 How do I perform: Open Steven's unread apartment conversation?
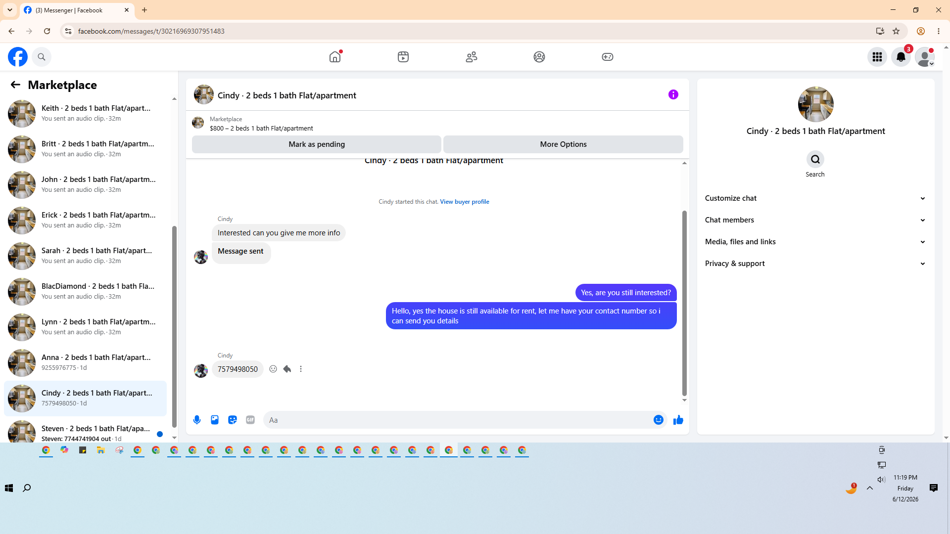[85, 431]
